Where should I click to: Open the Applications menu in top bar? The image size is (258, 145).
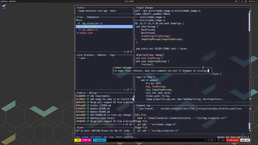click(12, 1)
